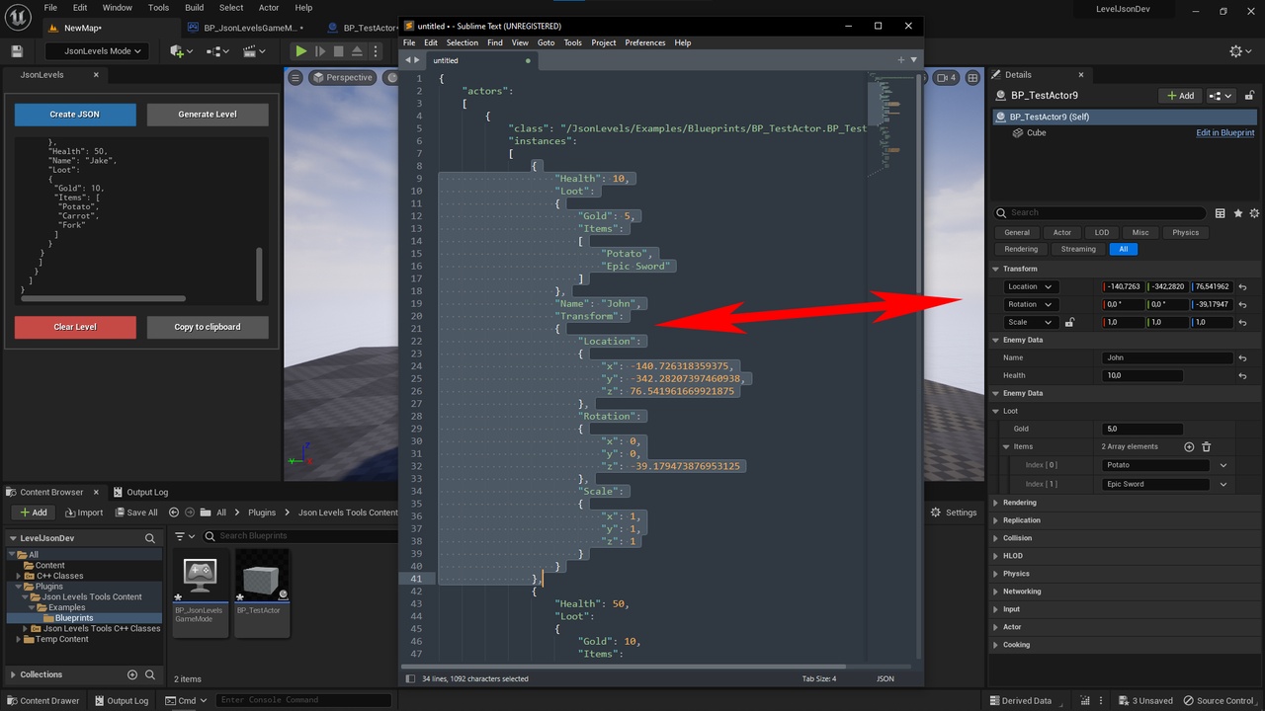Viewport: 1265px width, 711px height.
Task: Toggle the sidebar icon in Sublime status bar
Action: [411, 678]
